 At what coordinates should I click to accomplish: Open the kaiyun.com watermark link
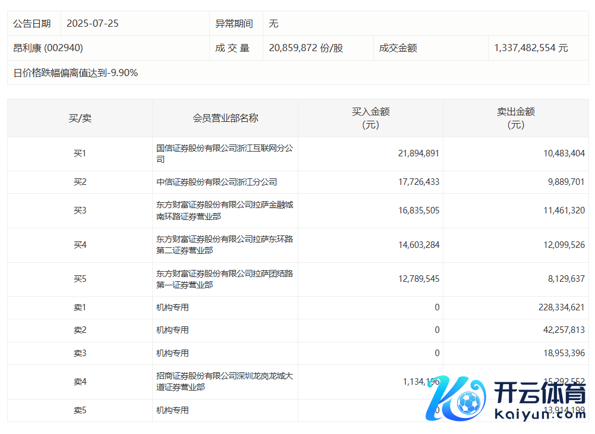(x=540, y=414)
